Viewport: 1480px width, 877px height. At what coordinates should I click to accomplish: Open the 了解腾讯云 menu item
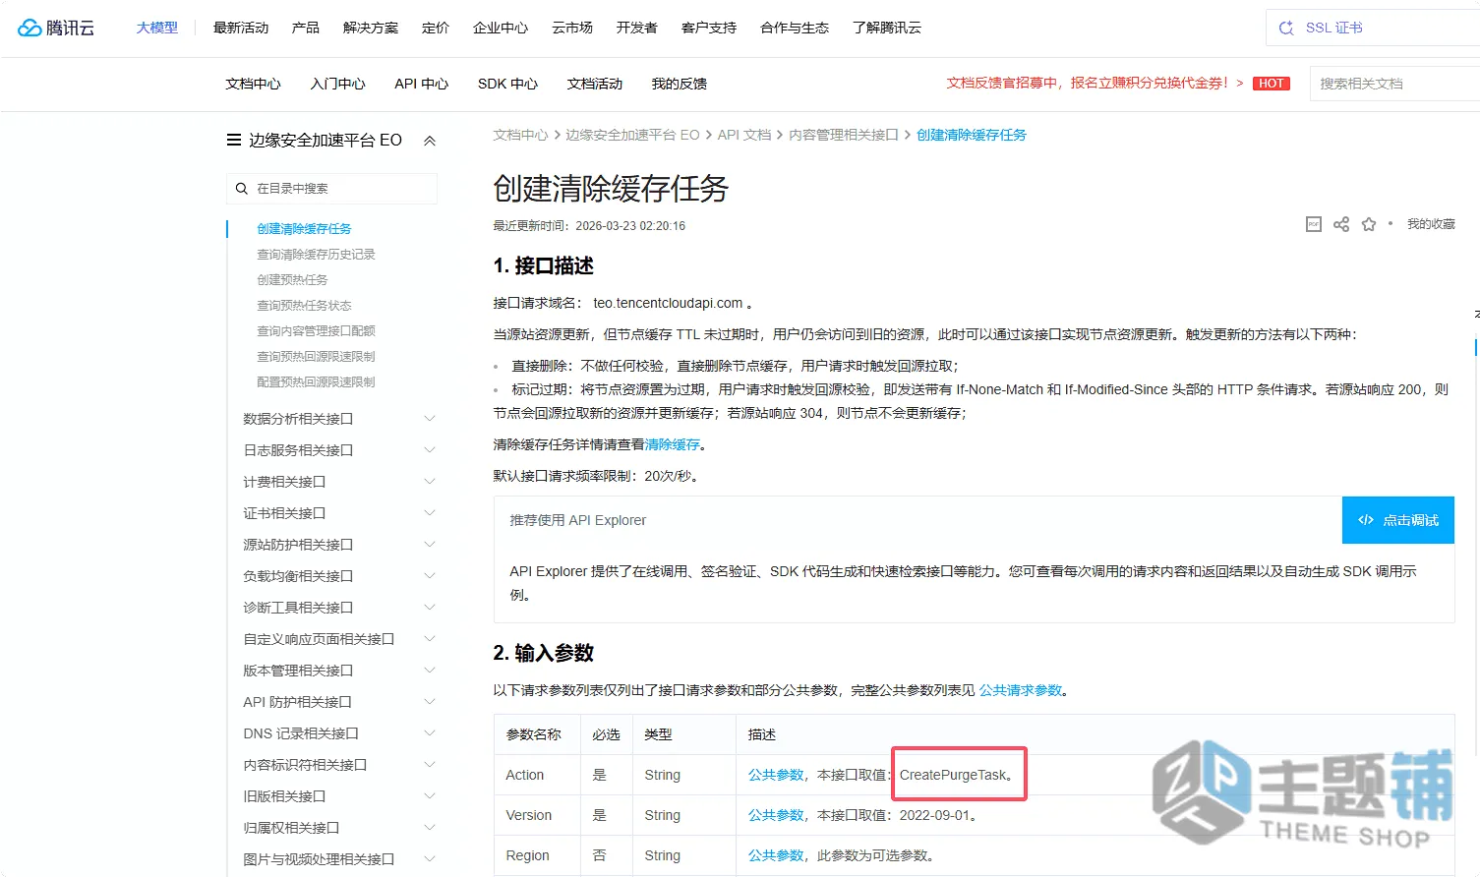tap(887, 28)
